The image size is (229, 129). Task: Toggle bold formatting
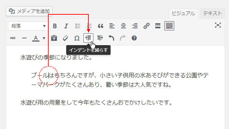55,26
